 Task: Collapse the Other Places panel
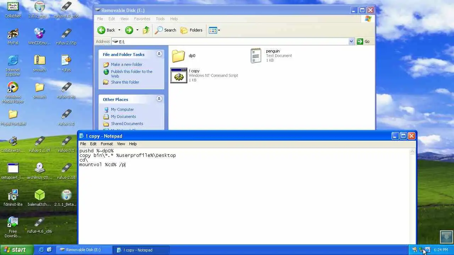[x=159, y=99]
